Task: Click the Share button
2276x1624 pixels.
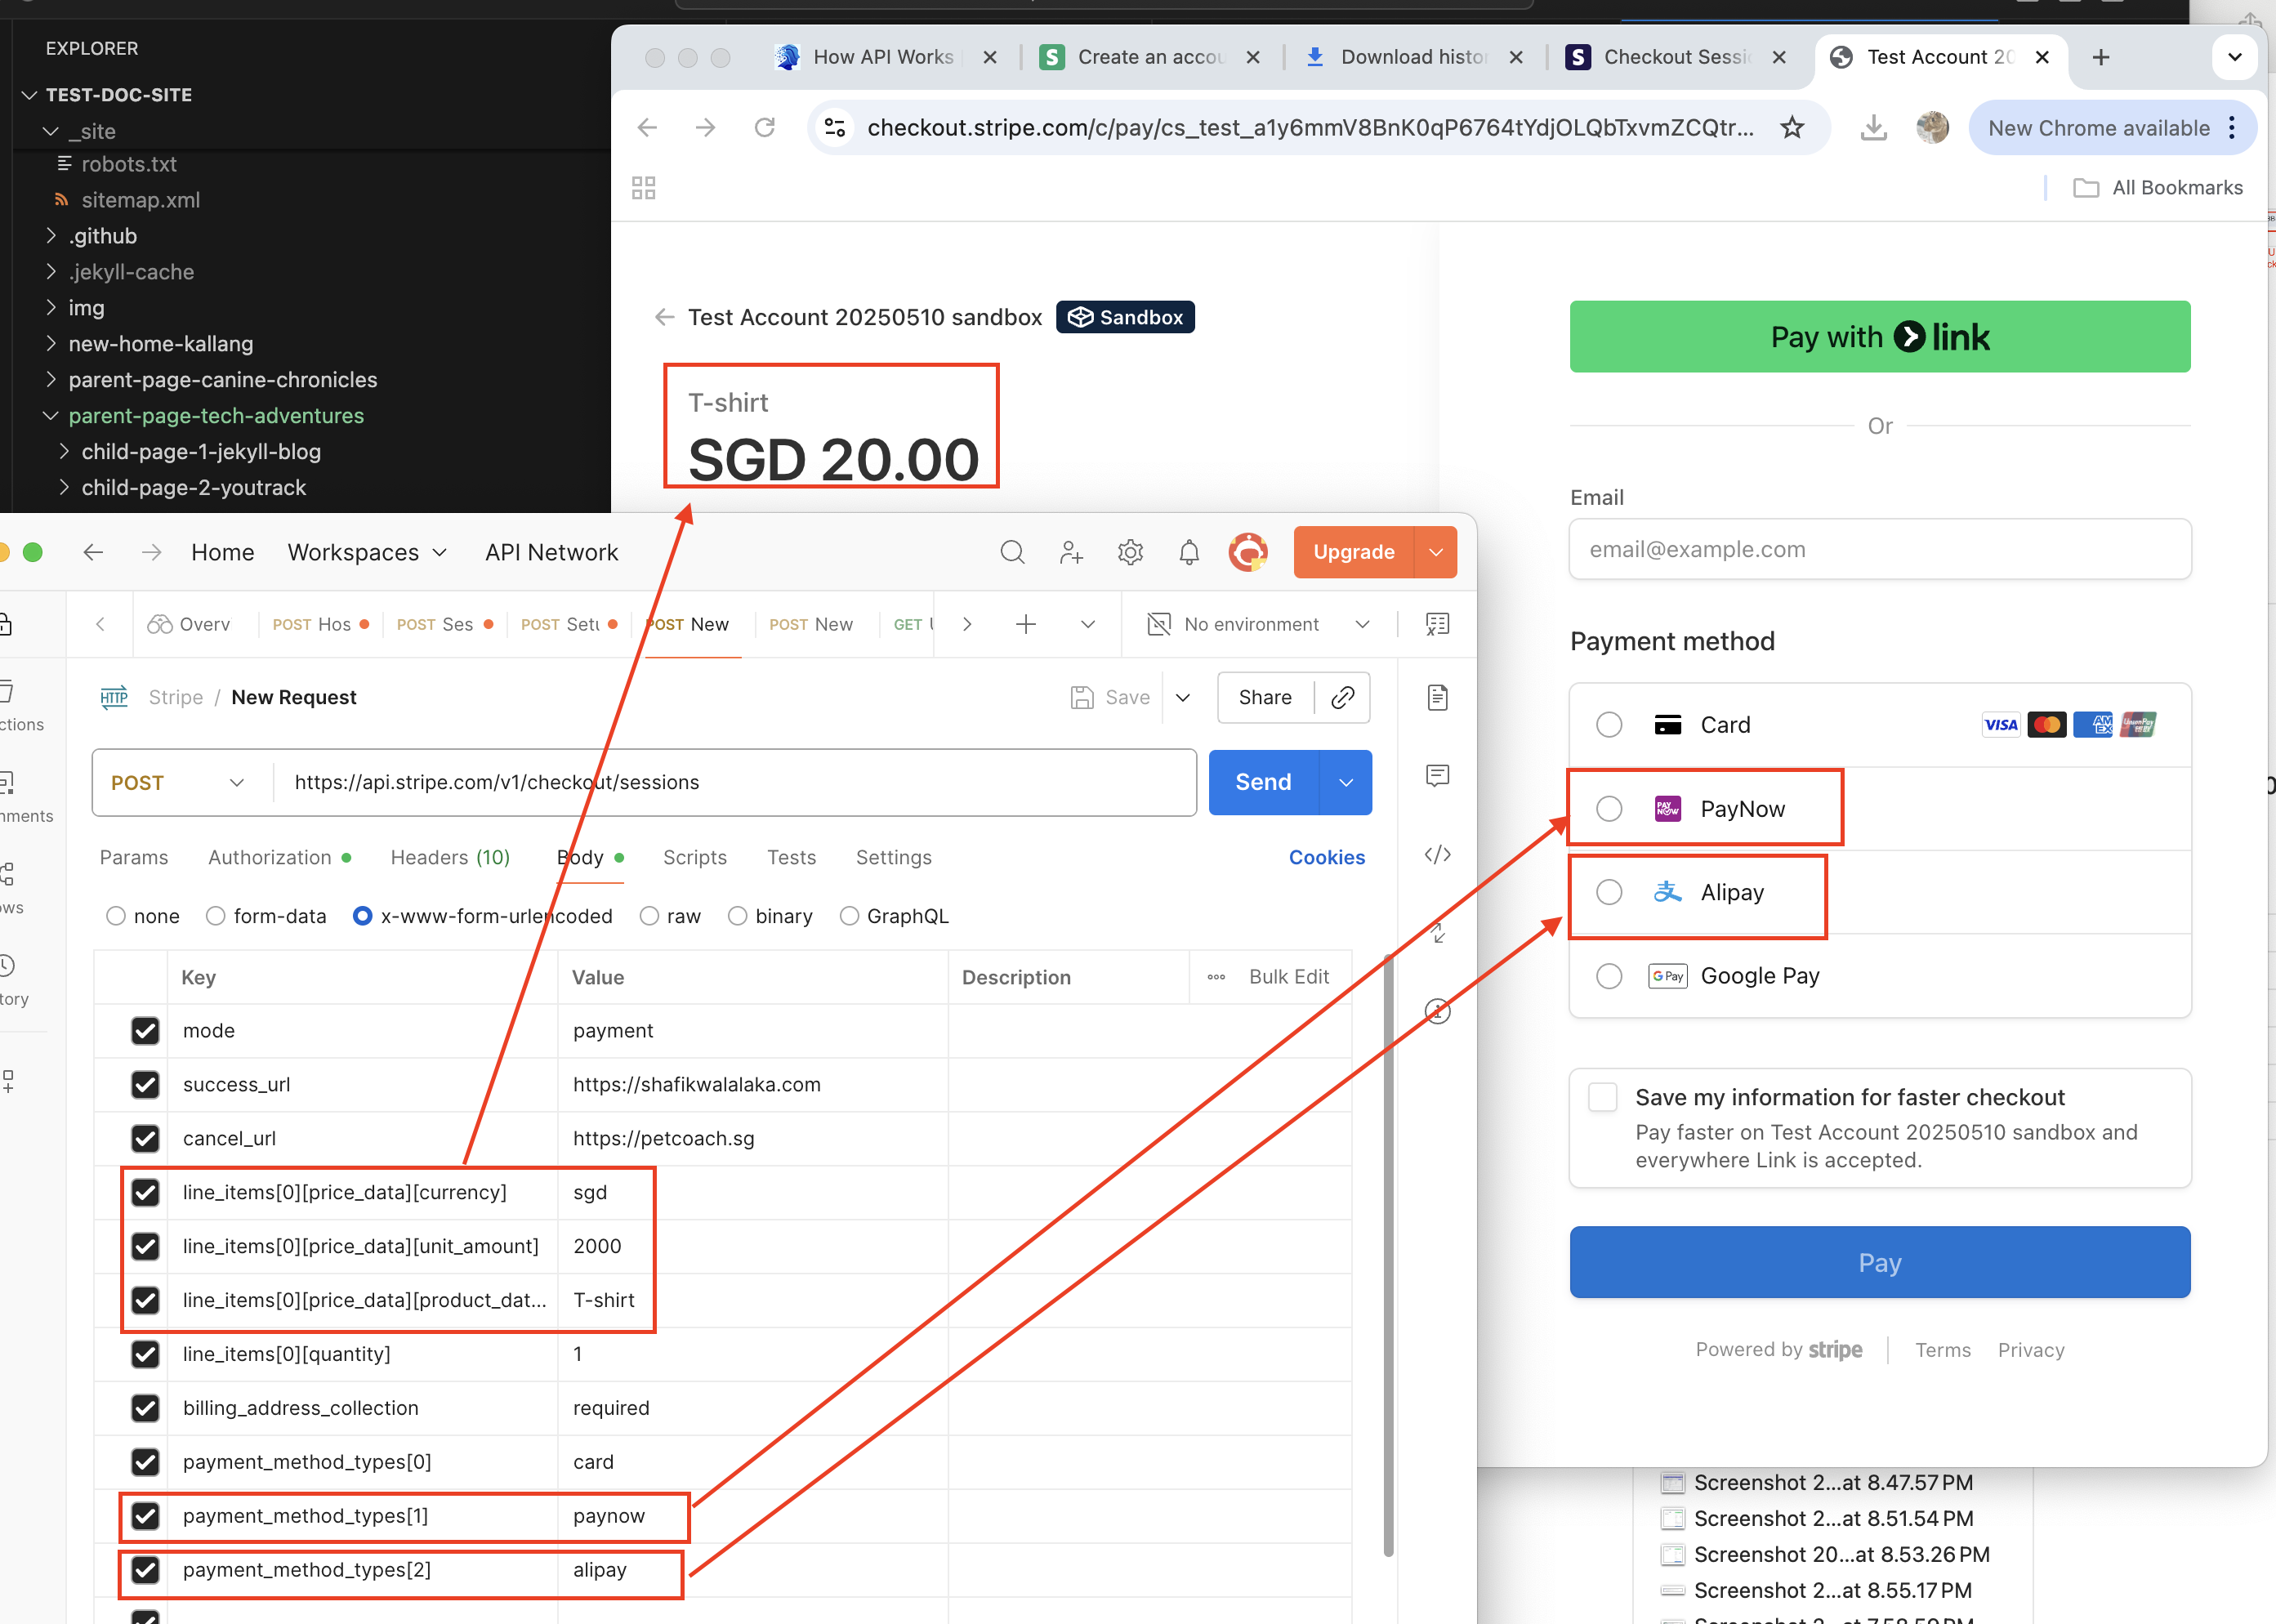Action: tap(1264, 697)
